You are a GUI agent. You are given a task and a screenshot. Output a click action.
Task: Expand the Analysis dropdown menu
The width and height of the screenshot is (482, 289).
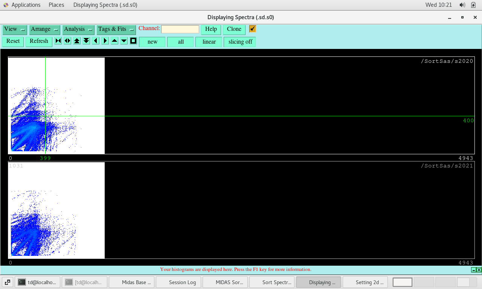(78, 29)
